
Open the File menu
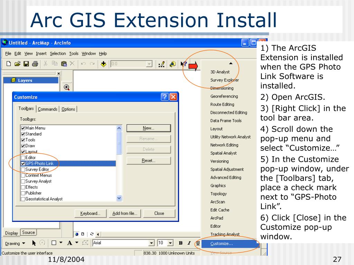[8, 53]
